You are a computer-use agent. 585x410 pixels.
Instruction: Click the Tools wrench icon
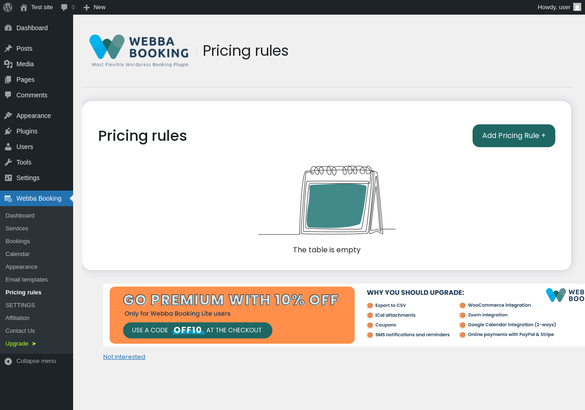8,162
